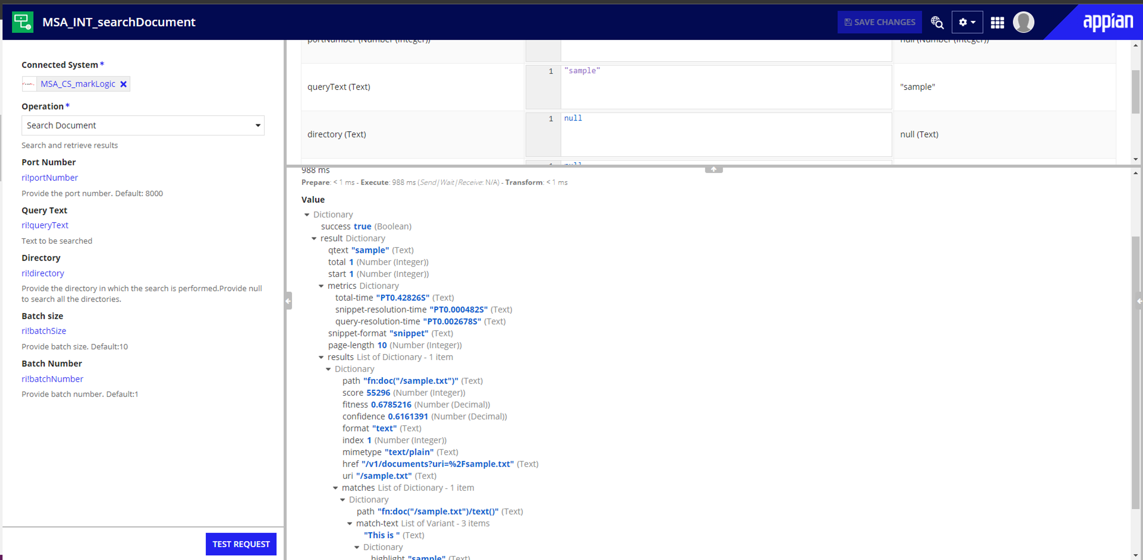The height and width of the screenshot is (560, 1143).
Task: Click the ri!batchSize expression link
Action: (43, 331)
